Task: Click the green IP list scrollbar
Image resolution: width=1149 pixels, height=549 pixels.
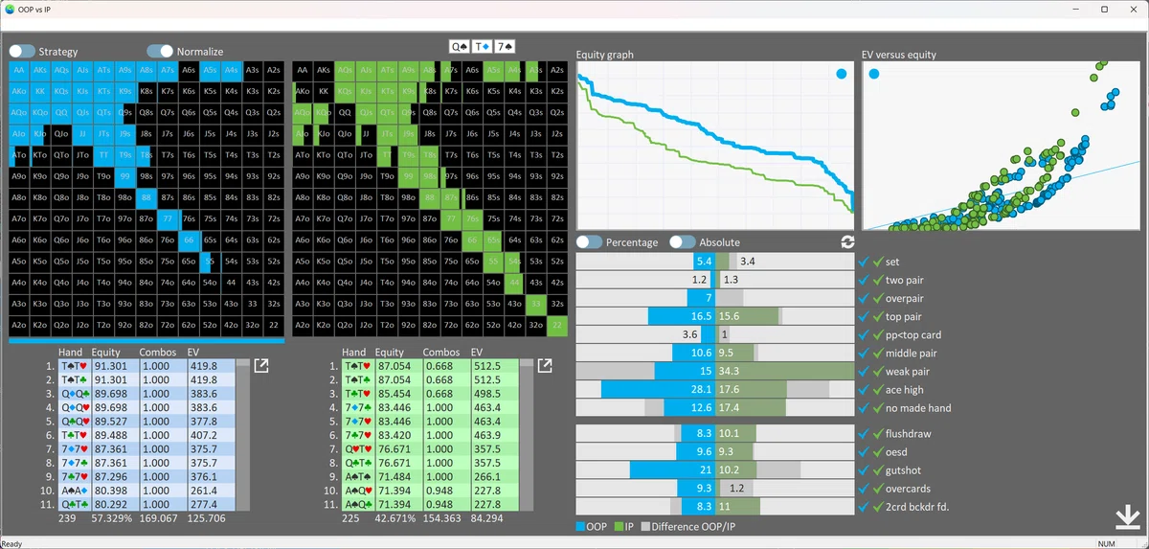Action: (x=527, y=436)
